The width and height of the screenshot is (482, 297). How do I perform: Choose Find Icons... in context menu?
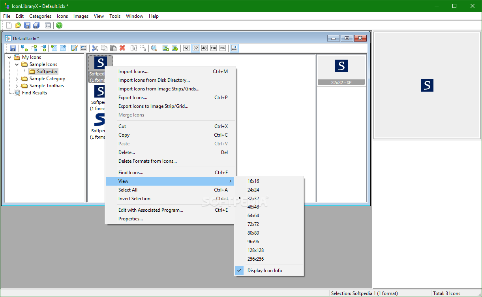[170, 173]
